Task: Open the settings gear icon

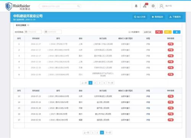Action: click(153, 6)
